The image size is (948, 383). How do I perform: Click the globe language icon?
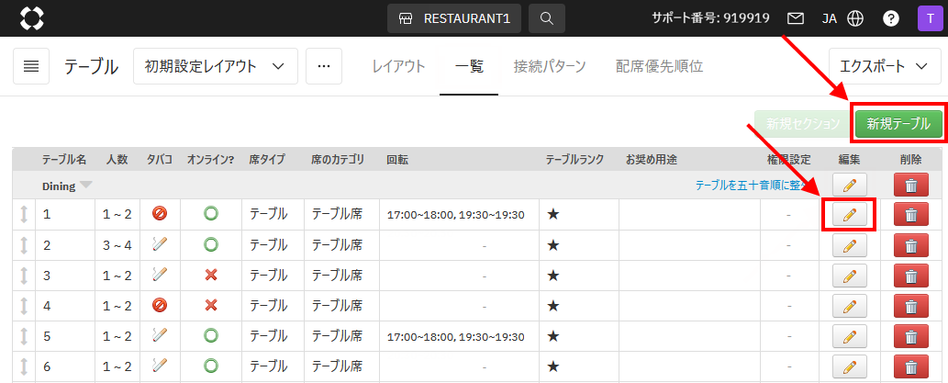pos(855,18)
